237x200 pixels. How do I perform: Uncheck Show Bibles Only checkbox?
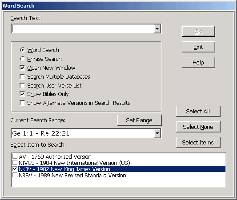(x=22, y=94)
